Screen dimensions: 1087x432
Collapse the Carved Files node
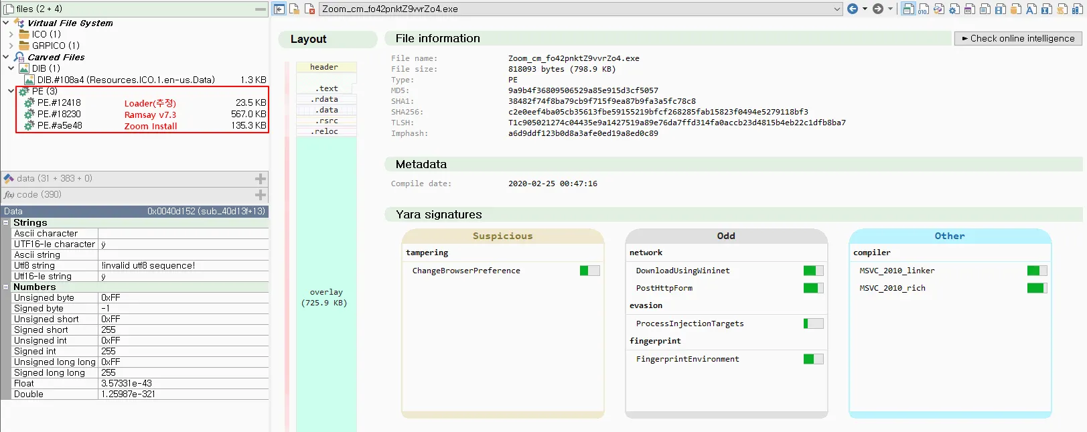pyautogui.click(x=6, y=57)
